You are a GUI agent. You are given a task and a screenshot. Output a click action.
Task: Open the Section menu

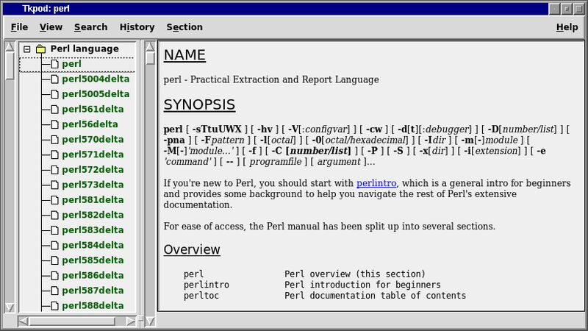click(x=184, y=27)
